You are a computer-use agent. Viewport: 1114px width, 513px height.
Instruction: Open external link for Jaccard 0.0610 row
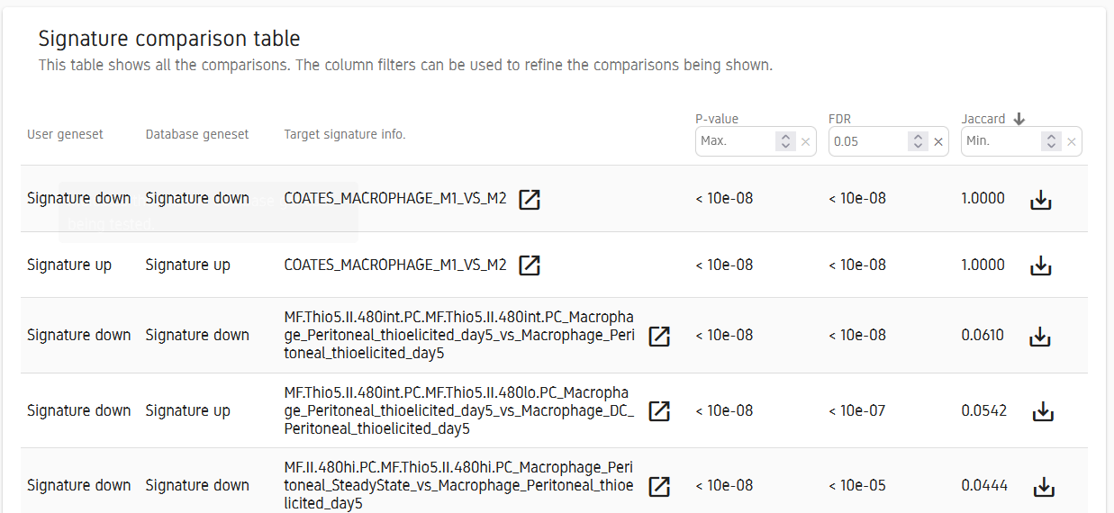tap(660, 336)
